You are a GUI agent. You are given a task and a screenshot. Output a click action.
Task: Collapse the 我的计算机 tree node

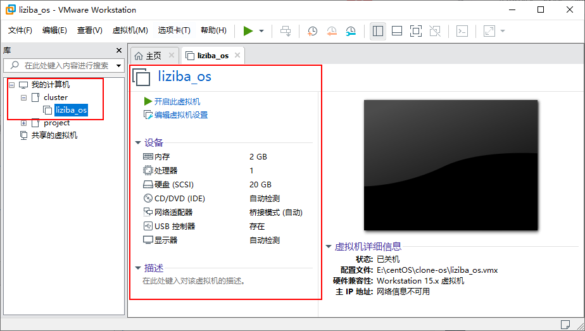[x=12, y=85]
